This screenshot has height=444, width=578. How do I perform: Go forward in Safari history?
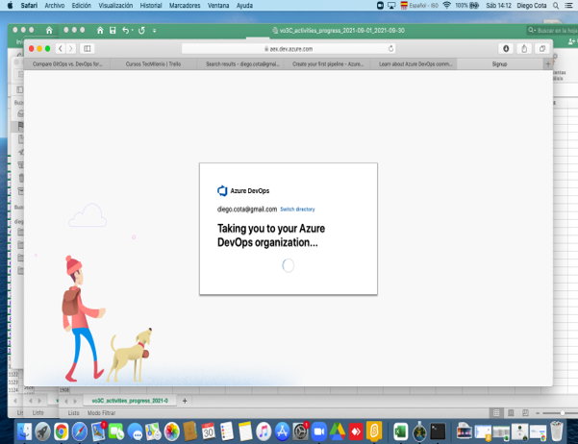click(x=71, y=49)
